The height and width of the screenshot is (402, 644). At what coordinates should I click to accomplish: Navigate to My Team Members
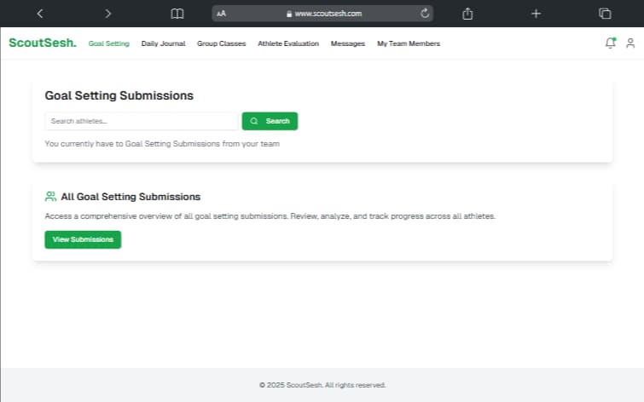409,43
